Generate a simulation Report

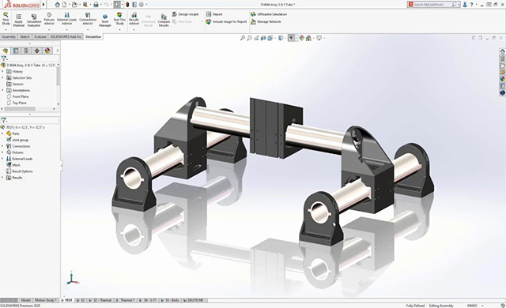(x=214, y=14)
